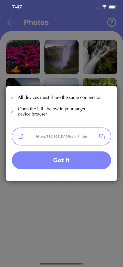The width and height of the screenshot is (123, 267).
Task: Tap the back arrow icon
Action: 10,22
